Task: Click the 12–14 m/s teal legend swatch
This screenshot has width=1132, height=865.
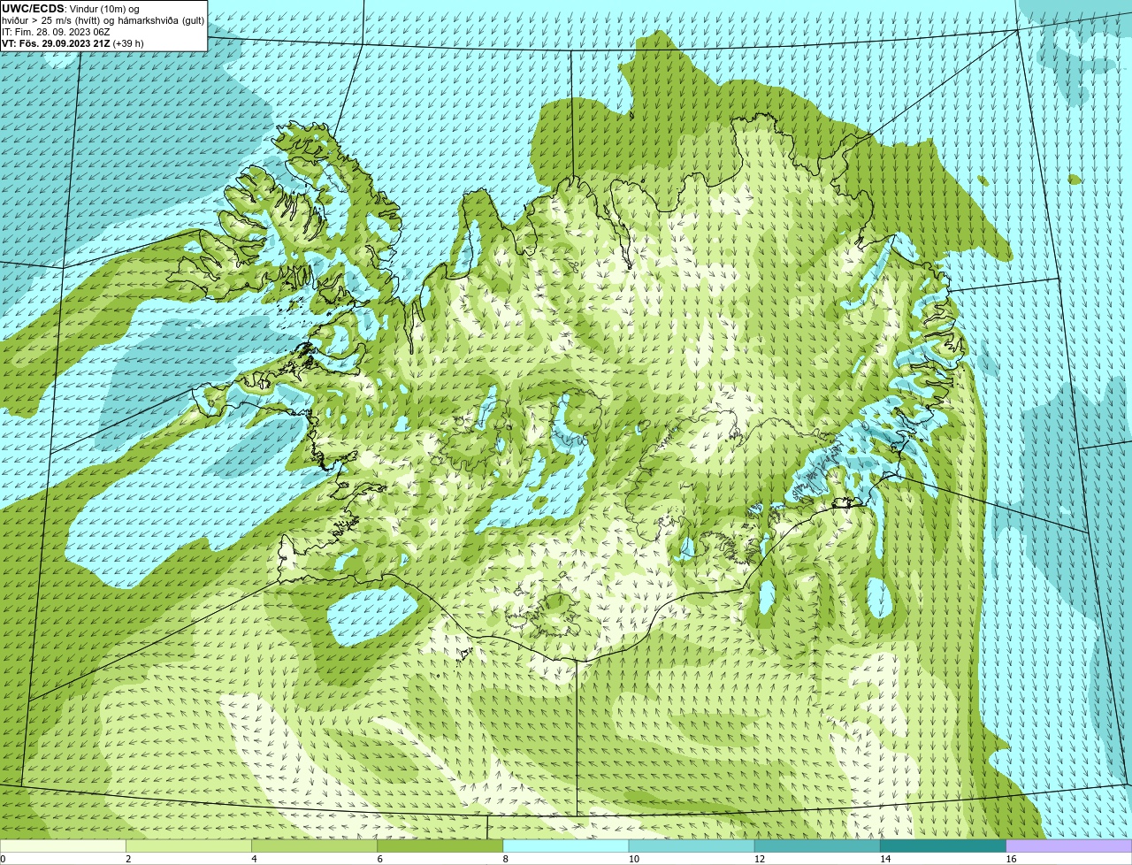Action: coord(817,846)
